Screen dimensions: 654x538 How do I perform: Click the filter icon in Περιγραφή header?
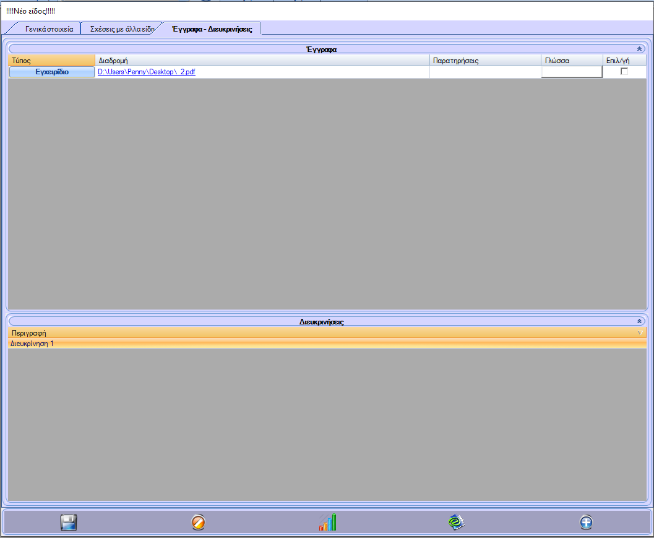[x=640, y=333]
